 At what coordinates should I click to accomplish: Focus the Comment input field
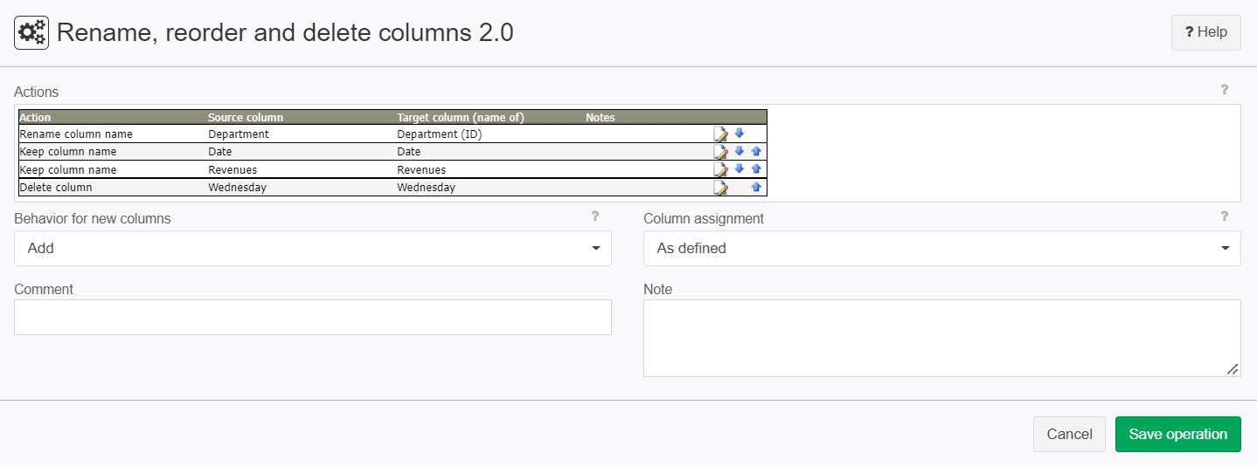(x=313, y=317)
